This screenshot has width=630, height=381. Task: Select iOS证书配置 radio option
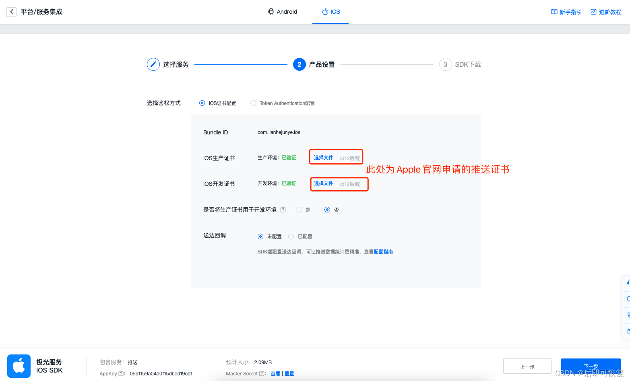click(x=202, y=103)
